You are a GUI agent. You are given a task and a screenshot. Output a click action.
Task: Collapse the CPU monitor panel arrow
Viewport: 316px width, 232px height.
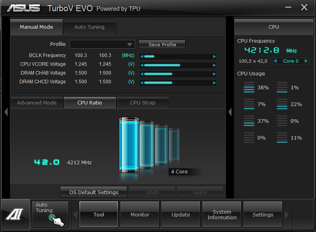click(230, 112)
